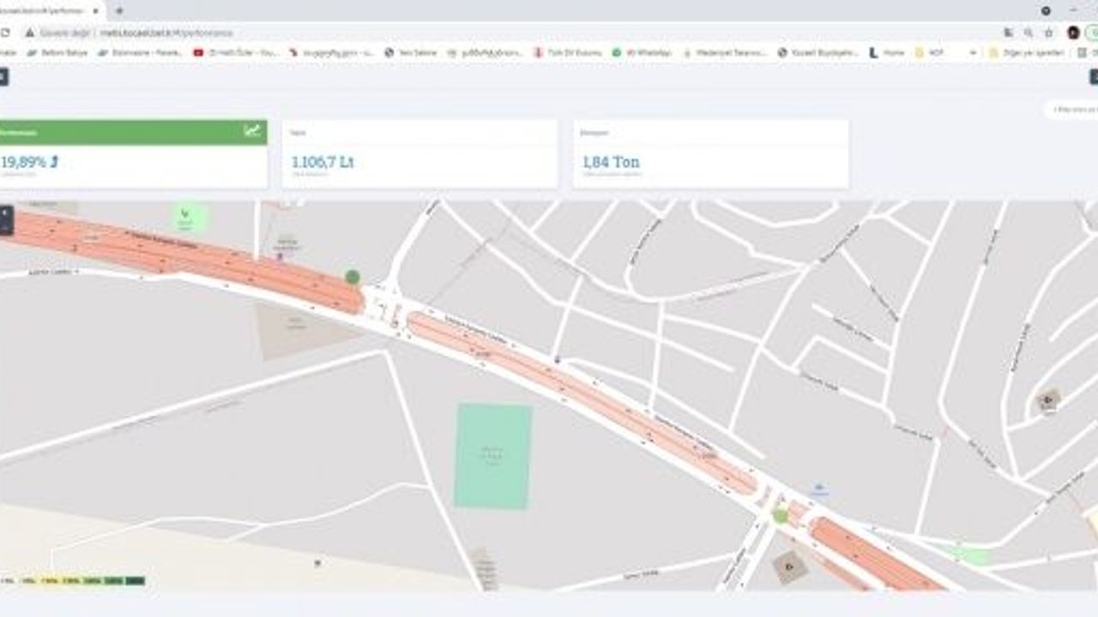1098x617 pixels.
Task: Expand the bookmarks bar overflow chevron
Action: click(x=974, y=52)
